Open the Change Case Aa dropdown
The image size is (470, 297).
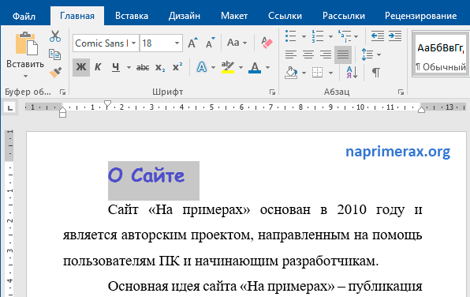(237, 43)
